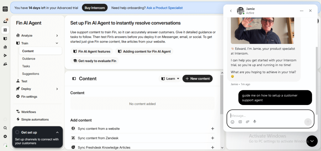This screenshot has height=151, width=321.
Task: Collapse the Get set up card chevron
Action: pos(57,133)
